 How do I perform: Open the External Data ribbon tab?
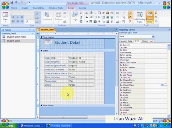[x=39, y=8]
